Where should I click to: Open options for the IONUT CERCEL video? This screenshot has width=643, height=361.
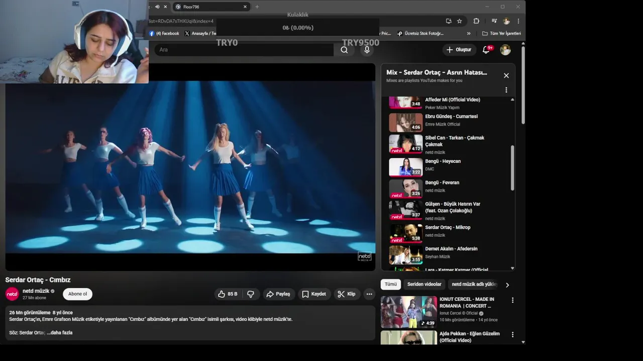click(x=512, y=300)
